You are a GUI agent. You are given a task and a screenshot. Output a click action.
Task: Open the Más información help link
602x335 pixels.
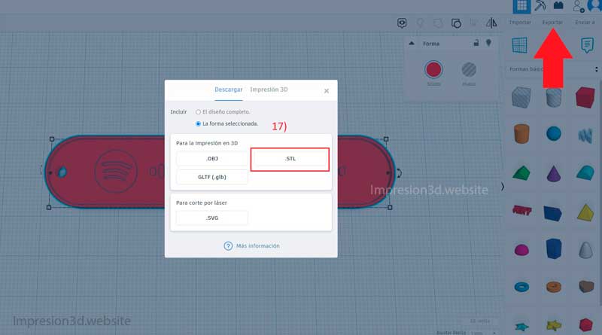coord(252,246)
